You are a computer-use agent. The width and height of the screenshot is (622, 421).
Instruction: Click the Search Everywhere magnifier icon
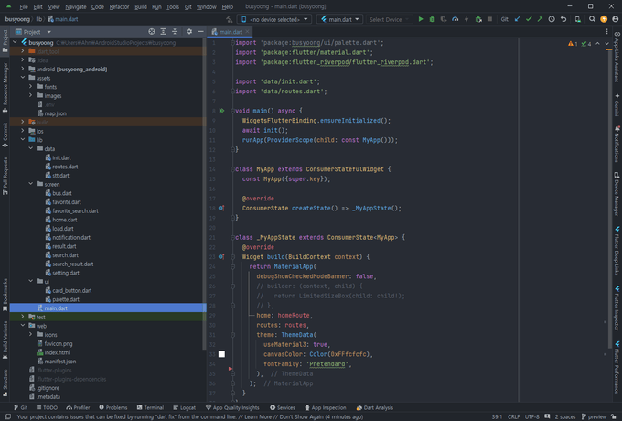point(592,19)
